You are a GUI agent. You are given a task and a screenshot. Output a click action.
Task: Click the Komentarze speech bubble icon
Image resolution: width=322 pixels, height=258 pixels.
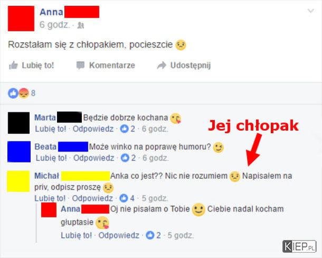80,66
